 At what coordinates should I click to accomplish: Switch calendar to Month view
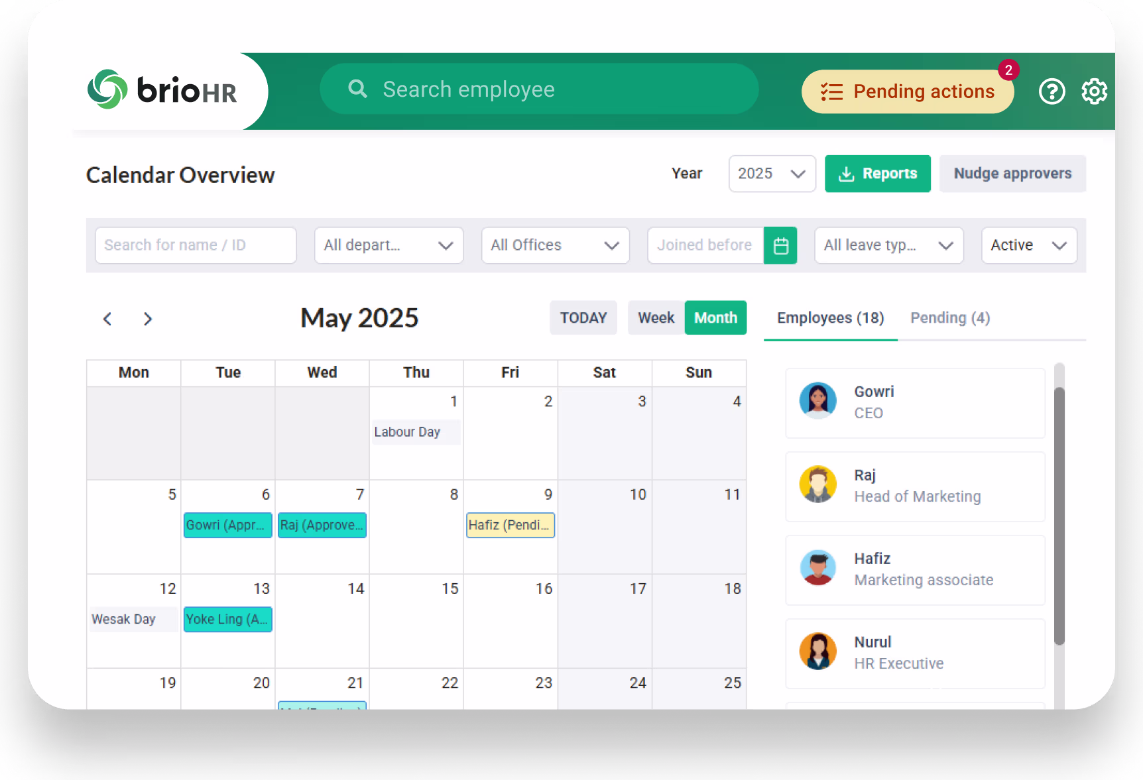(x=715, y=318)
